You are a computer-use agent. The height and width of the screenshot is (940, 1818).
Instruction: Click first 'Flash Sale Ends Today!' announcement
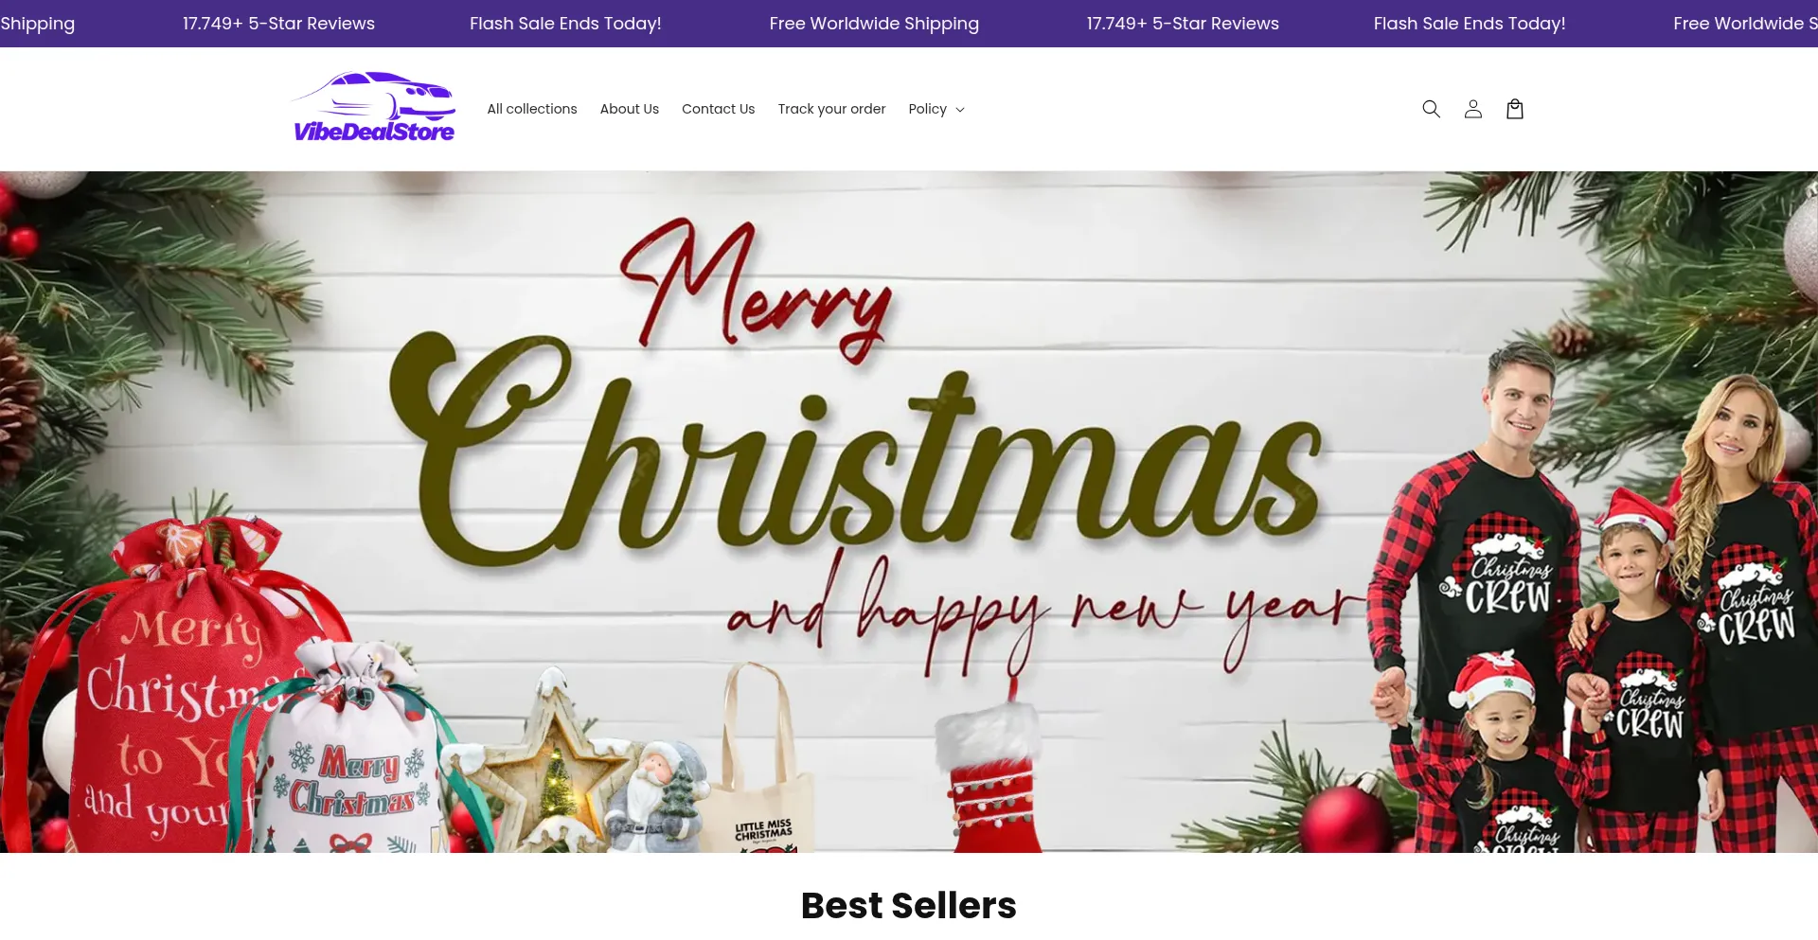click(565, 24)
